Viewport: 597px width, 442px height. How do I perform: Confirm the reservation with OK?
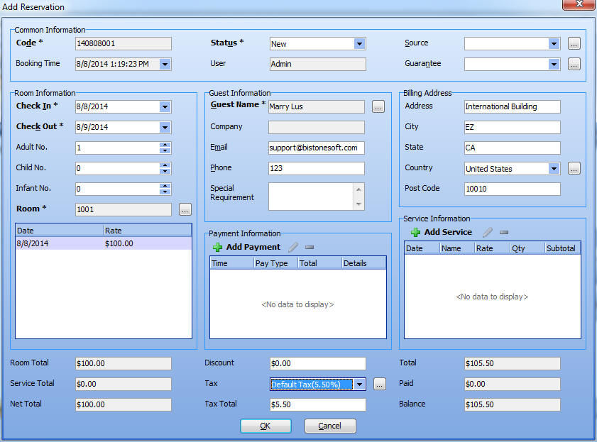point(265,426)
